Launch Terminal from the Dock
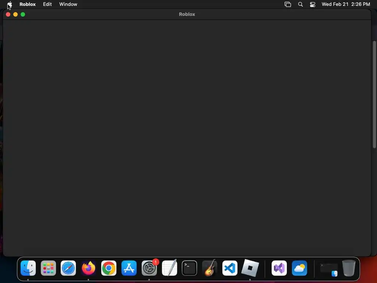This screenshot has width=377, height=283. (x=190, y=268)
